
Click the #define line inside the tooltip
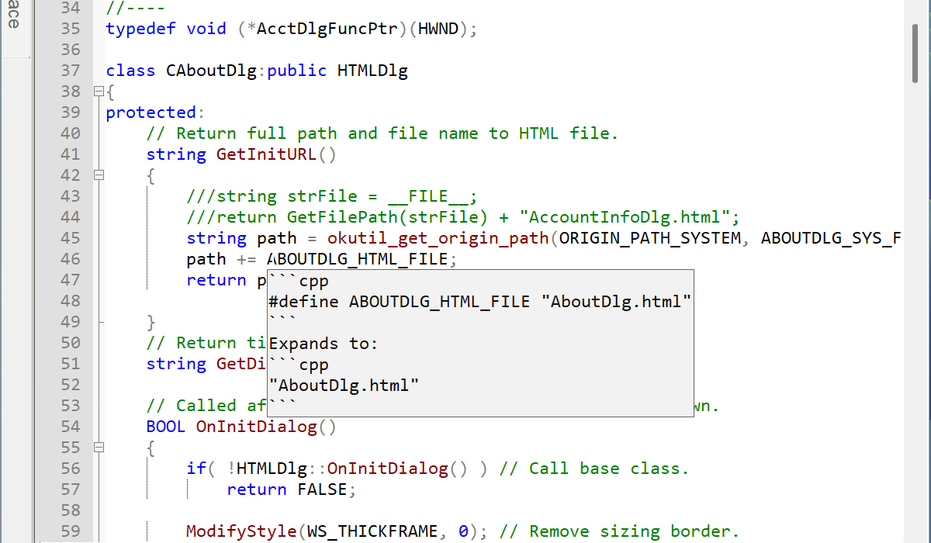coord(479,302)
